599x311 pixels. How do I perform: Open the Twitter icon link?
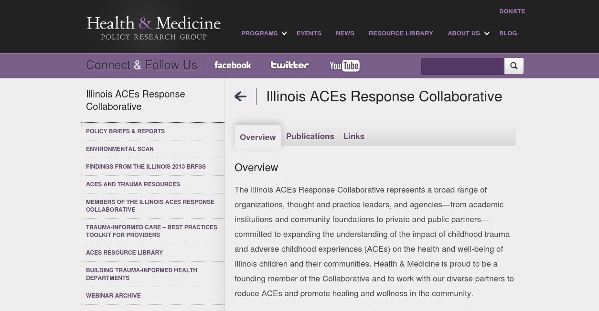coord(289,65)
